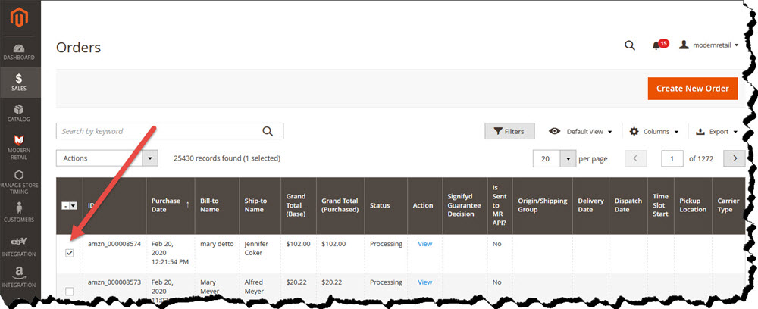The width and height of the screenshot is (758, 309).
Task: Click order ID amzn_000008574
Action: coord(114,244)
